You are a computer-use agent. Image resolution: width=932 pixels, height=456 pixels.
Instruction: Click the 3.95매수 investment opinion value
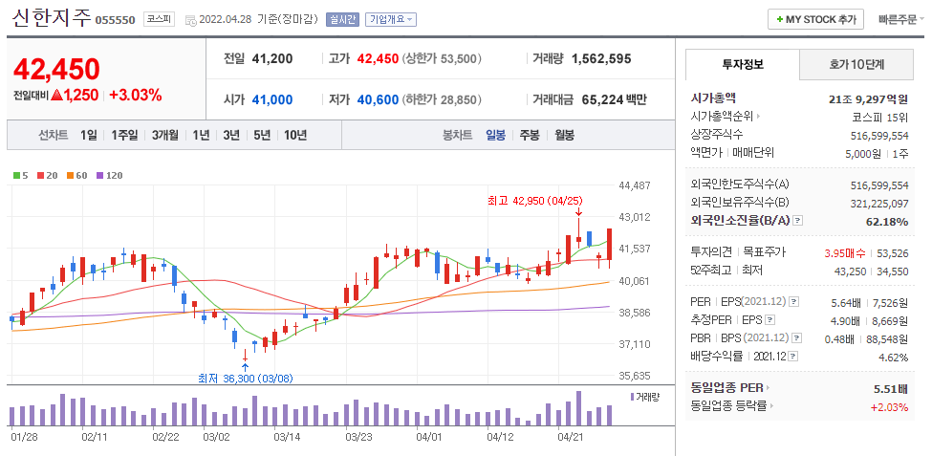[845, 253]
